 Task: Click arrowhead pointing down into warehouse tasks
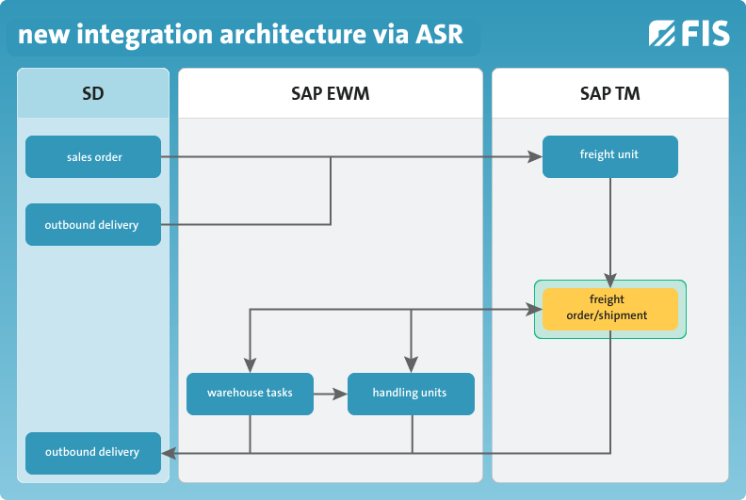pos(251,365)
